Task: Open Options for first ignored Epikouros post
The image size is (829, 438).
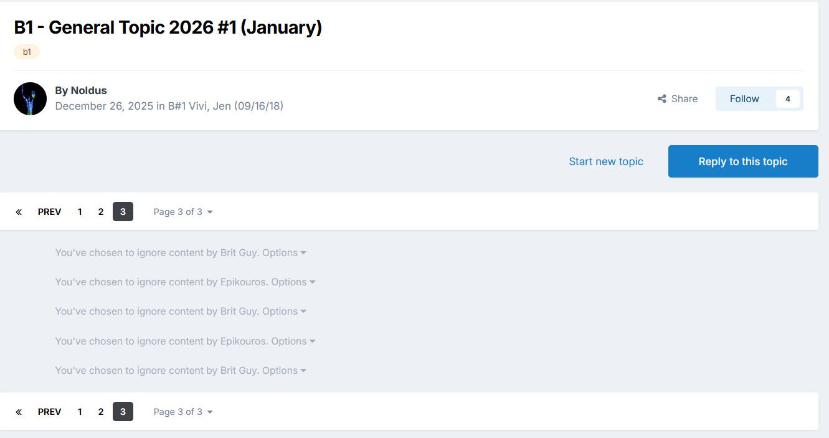Action: click(293, 282)
